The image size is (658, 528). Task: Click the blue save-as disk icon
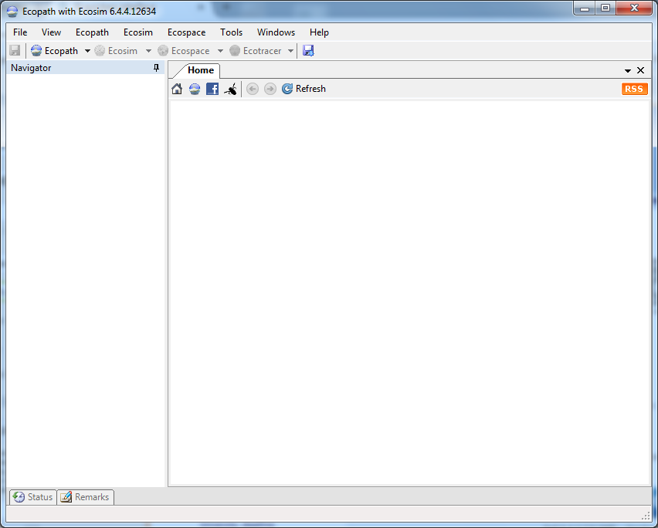coord(308,51)
